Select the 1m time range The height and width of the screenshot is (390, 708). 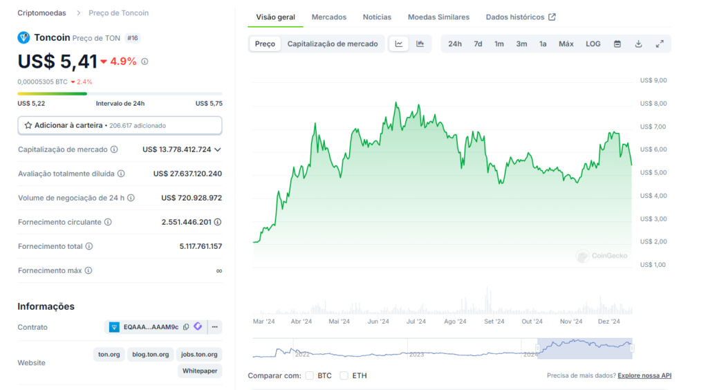click(499, 44)
